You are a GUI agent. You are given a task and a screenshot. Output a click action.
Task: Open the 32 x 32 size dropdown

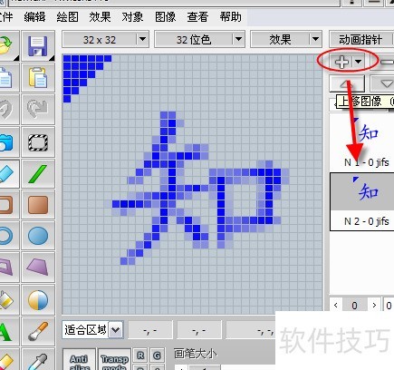[x=105, y=39]
